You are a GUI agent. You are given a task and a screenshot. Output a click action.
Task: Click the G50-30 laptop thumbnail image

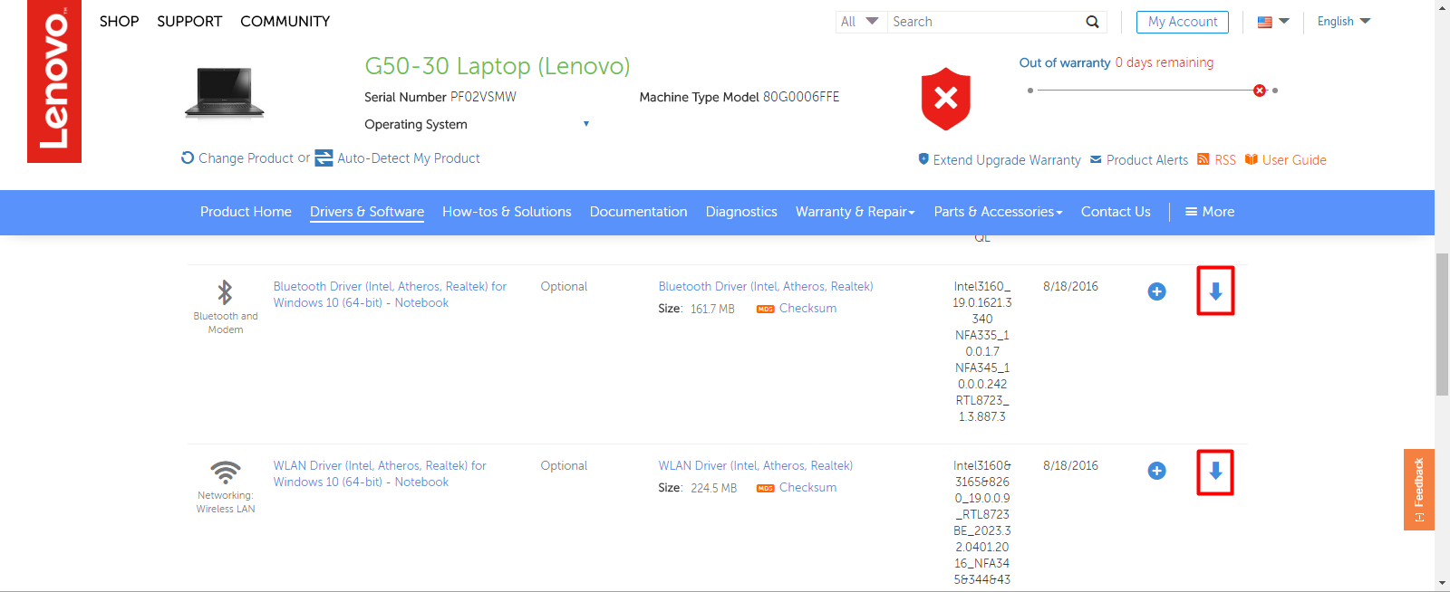click(225, 92)
